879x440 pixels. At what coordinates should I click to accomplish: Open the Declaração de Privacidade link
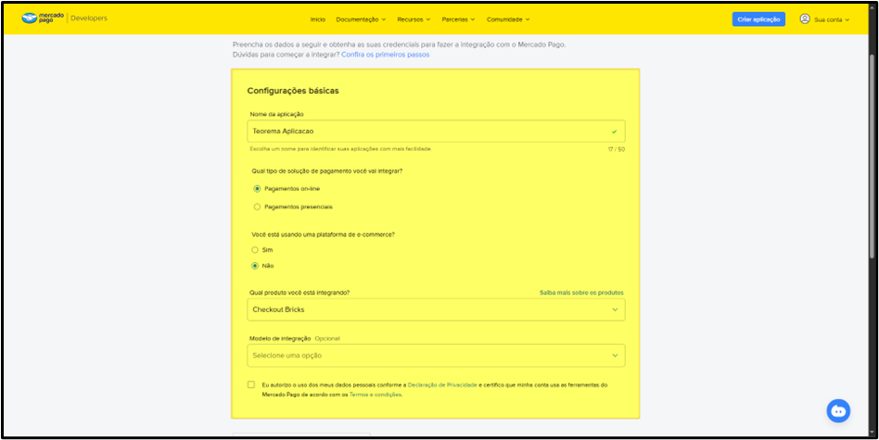pos(442,385)
